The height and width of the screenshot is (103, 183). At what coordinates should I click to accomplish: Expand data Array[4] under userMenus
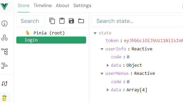pyautogui.click(x=108, y=90)
